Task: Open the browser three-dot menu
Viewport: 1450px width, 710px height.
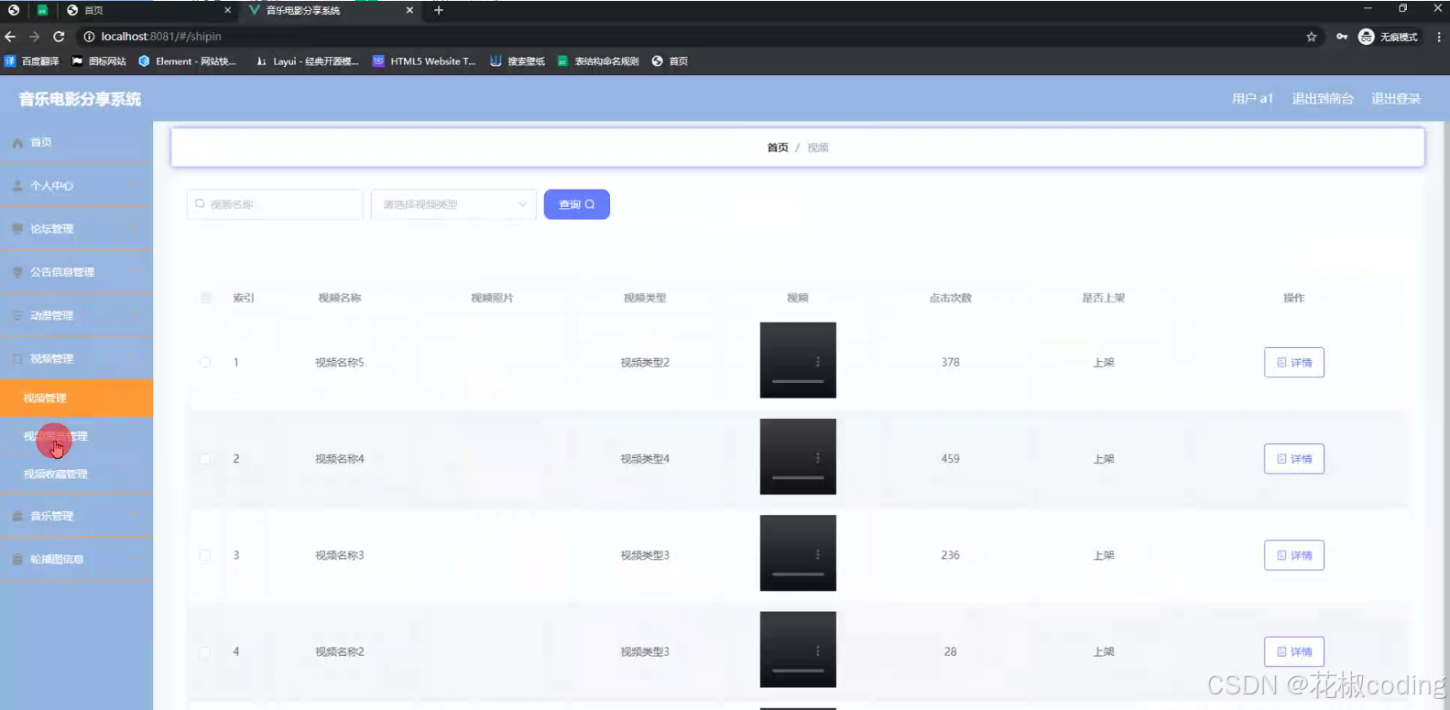Action: [x=1438, y=37]
